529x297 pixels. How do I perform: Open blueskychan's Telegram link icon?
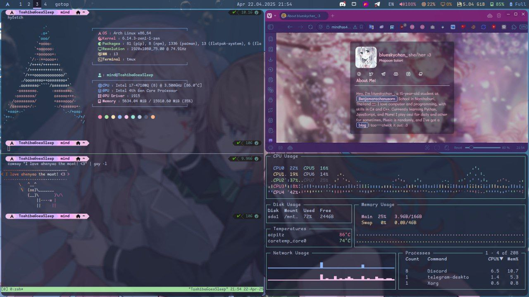point(384,74)
